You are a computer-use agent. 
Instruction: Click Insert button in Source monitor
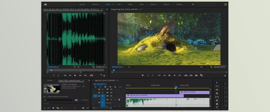[92, 75]
